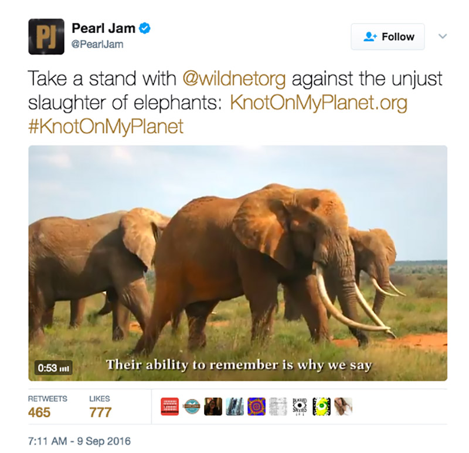Click the red liker avatar thumbnail

click(169, 406)
